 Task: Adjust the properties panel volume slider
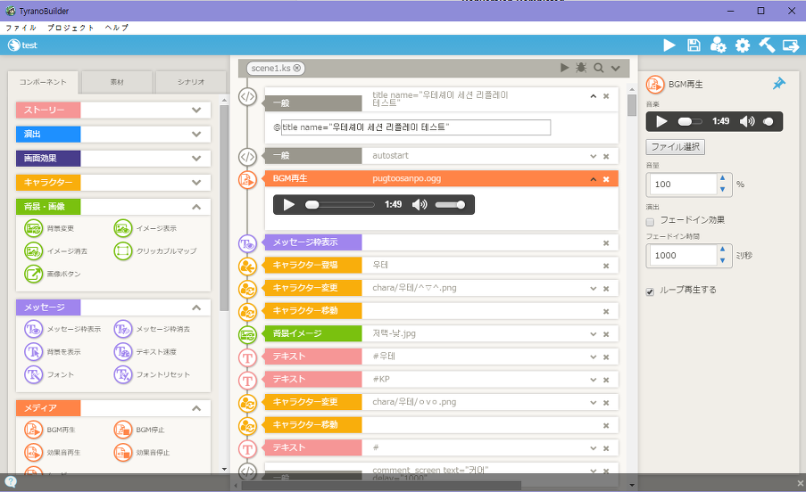(x=769, y=121)
